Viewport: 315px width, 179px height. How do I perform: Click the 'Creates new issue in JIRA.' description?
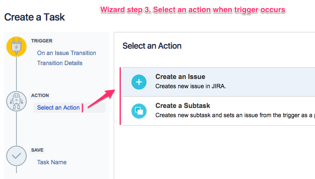click(x=191, y=86)
